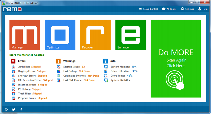Open the green Enhance tile
The width and height of the screenshot is (211, 114).
click(130, 35)
